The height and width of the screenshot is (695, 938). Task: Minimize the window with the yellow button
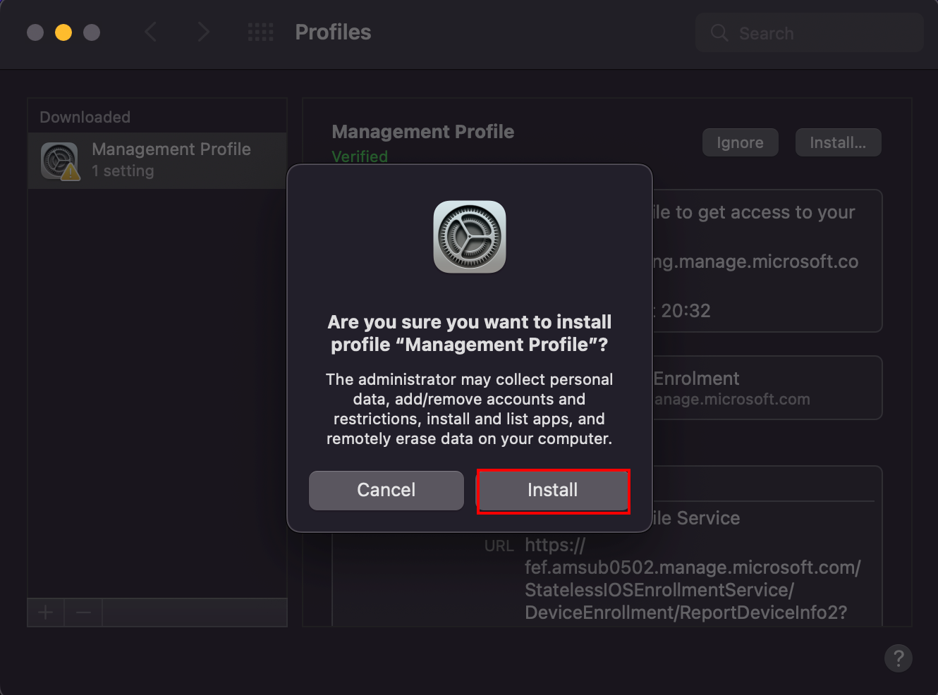(63, 32)
